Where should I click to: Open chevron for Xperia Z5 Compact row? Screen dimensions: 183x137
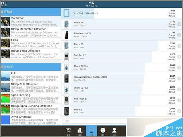[179, 78]
